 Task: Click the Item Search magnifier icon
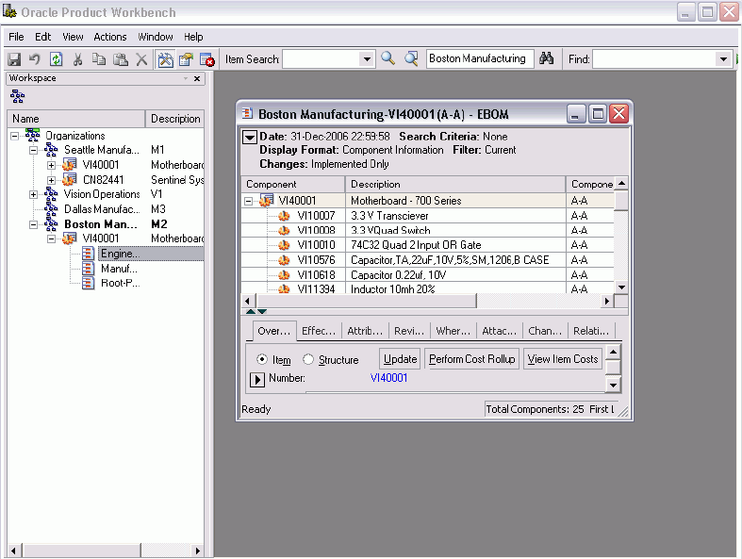point(388,58)
